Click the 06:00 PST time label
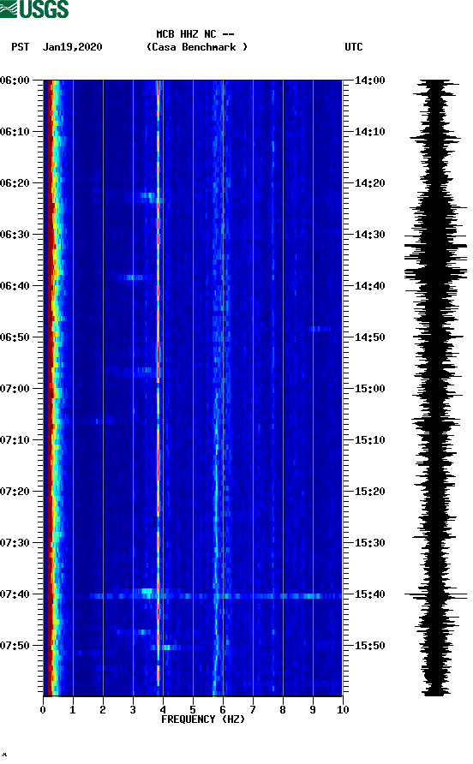The image size is (473, 764). tap(15, 81)
